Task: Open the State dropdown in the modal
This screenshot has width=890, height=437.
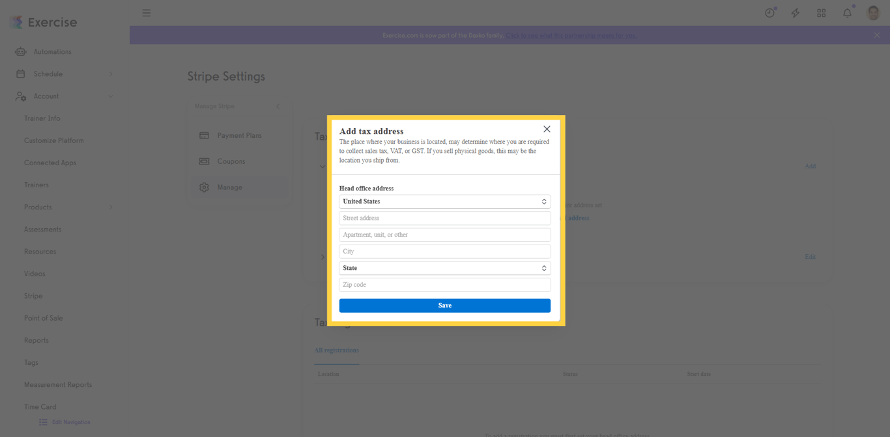Action: (x=444, y=268)
